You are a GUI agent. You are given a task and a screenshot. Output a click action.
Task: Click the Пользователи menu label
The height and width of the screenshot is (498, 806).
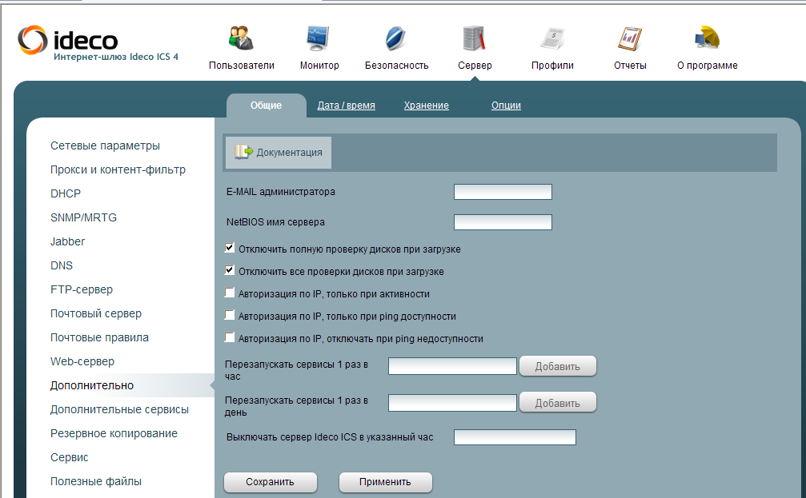click(x=242, y=66)
